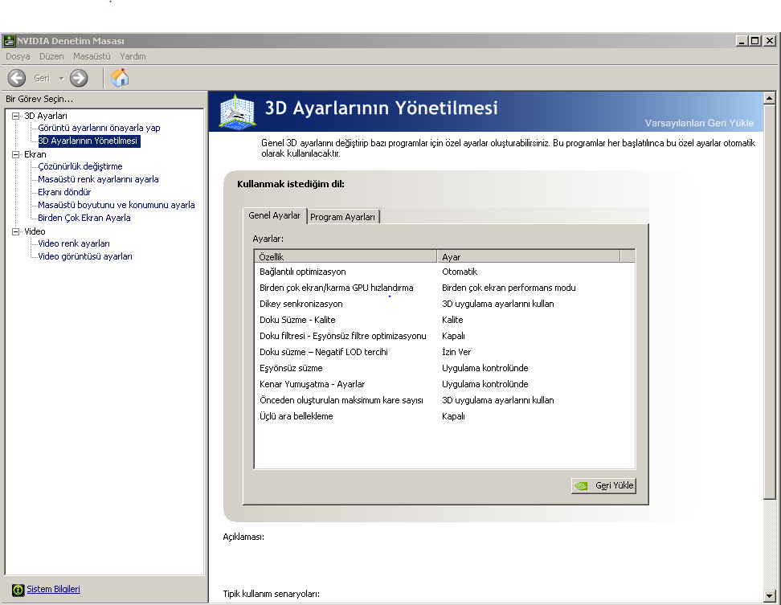Click the Back arrow toolbar icon
The height and width of the screenshot is (605, 781).
tap(16, 78)
